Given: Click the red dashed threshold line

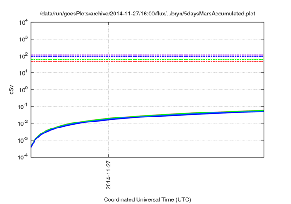Looking at the screenshot, I should [x=147, y=61].
